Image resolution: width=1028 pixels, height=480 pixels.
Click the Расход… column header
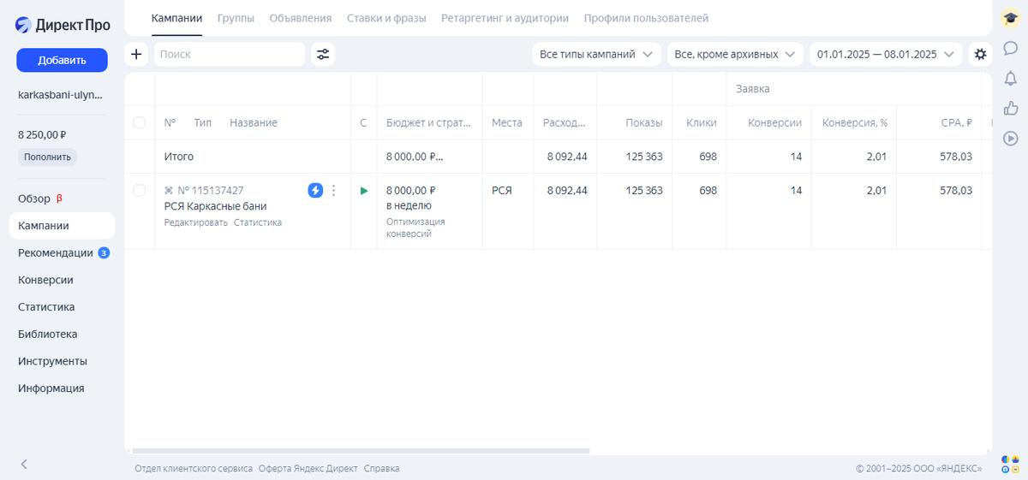[x=565, y=123]
